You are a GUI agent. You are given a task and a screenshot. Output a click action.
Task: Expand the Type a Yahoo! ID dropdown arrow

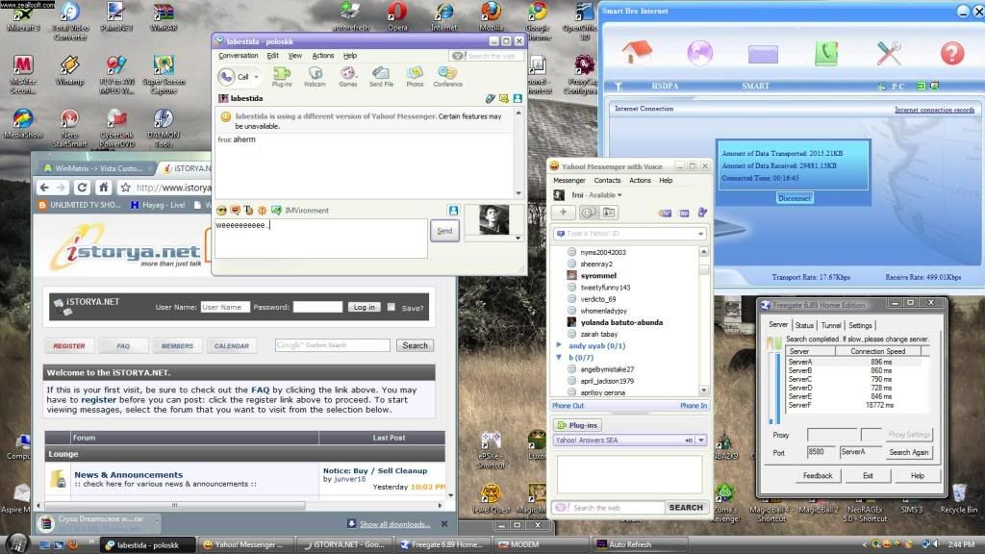[700, 234]
